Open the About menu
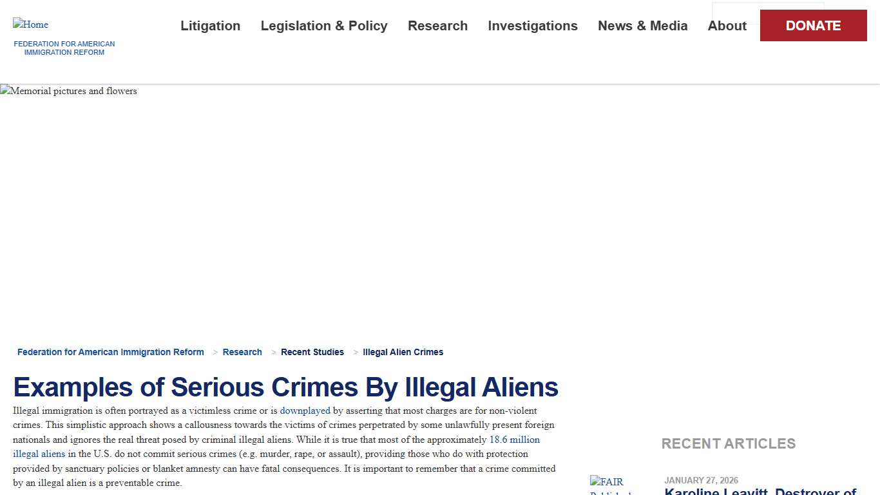 (727, 26)
